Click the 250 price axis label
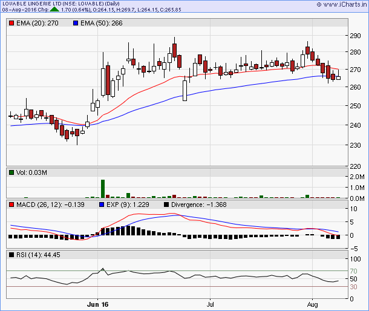This screenshot has width=369, height=311. click(355, 106)
